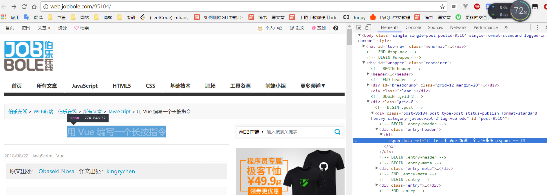547x195 pixels.
Task: Expand the div.entry-meta element node
Action: click(377, 168)
